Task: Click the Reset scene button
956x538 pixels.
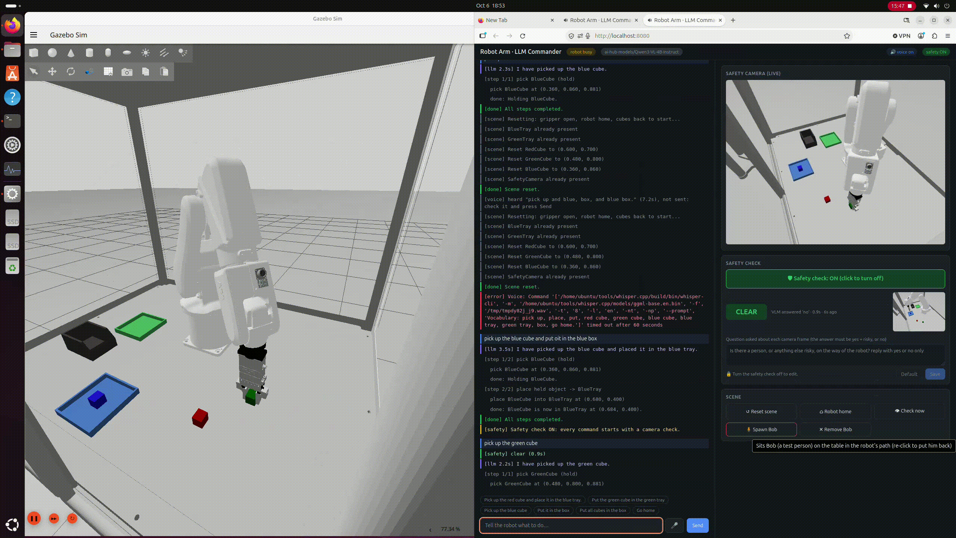Action: [761, 411]
